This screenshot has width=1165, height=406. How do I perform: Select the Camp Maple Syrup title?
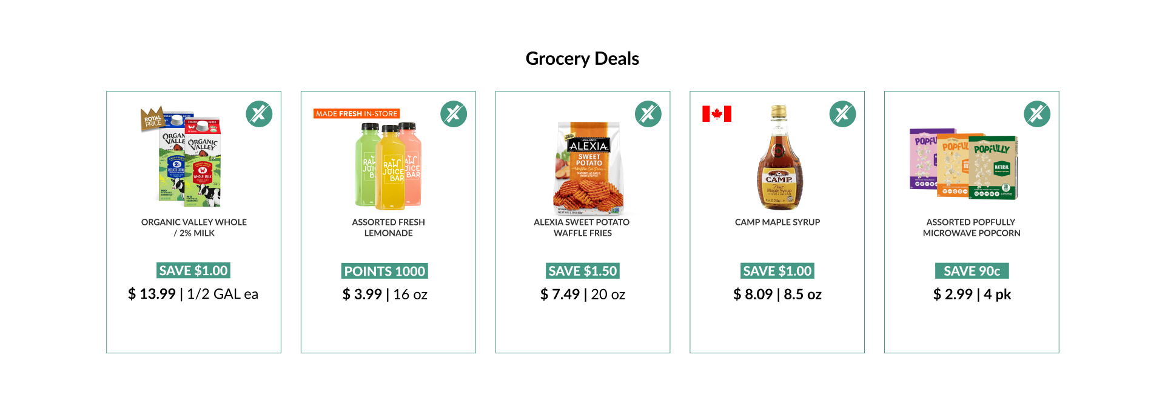click(777, 222)
